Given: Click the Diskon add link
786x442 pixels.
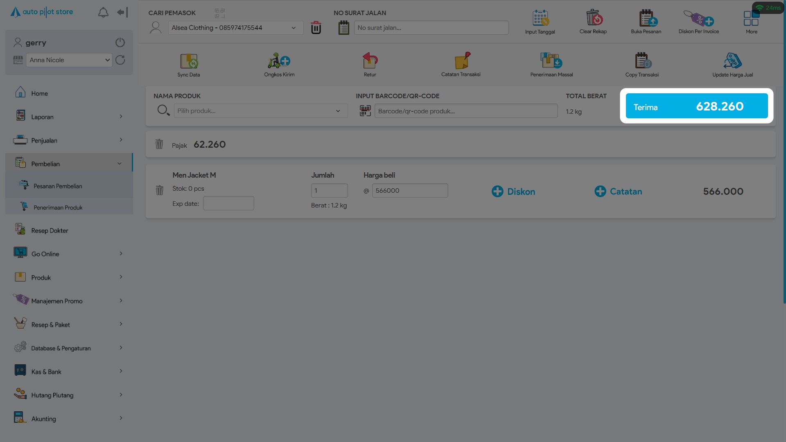Looking at the screenshot, I should click(x=513, y=192).
